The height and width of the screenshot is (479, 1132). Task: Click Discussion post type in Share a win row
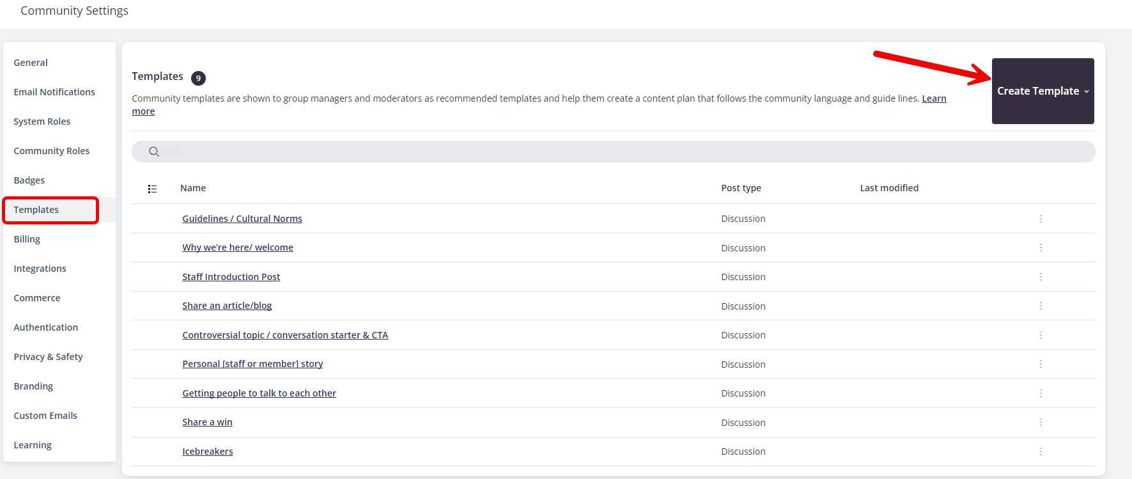click(743, 423)
